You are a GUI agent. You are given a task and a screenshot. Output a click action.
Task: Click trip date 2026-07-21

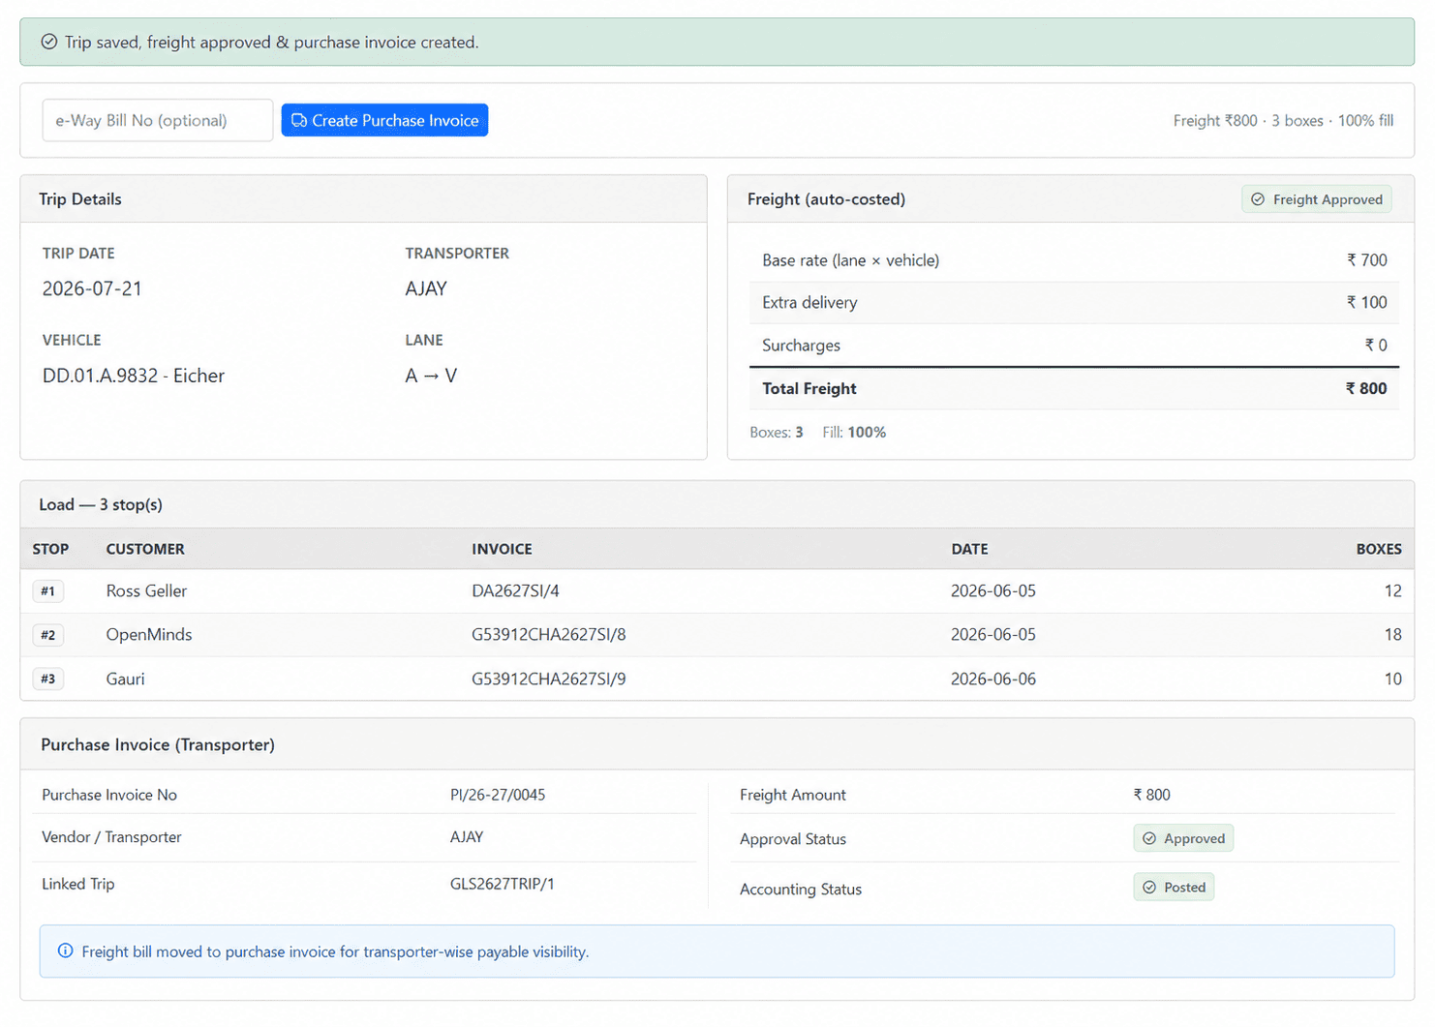[92, 288]
